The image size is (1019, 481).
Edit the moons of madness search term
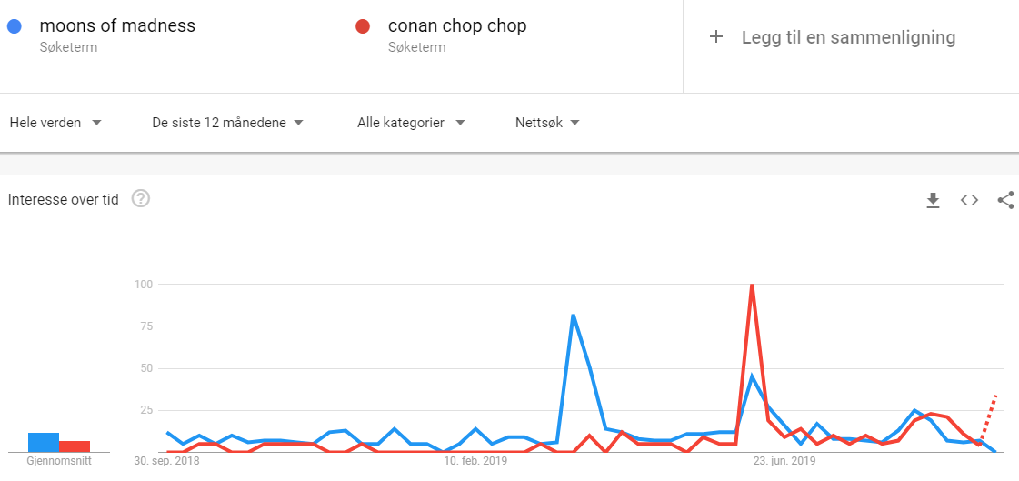117,26
